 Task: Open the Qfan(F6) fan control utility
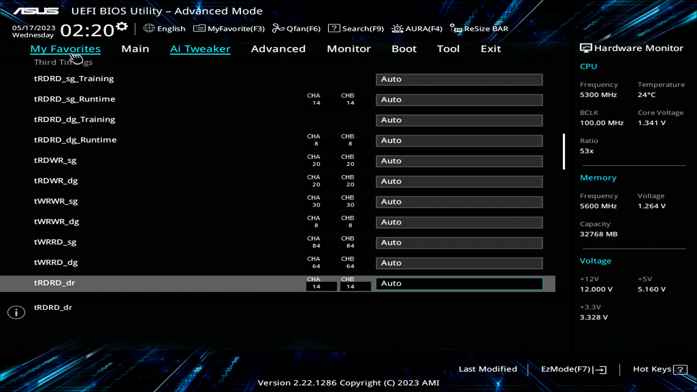296,28
